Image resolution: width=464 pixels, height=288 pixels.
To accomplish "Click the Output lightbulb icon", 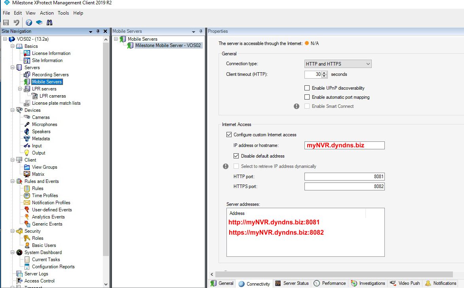I will click(x=27, y=153).
